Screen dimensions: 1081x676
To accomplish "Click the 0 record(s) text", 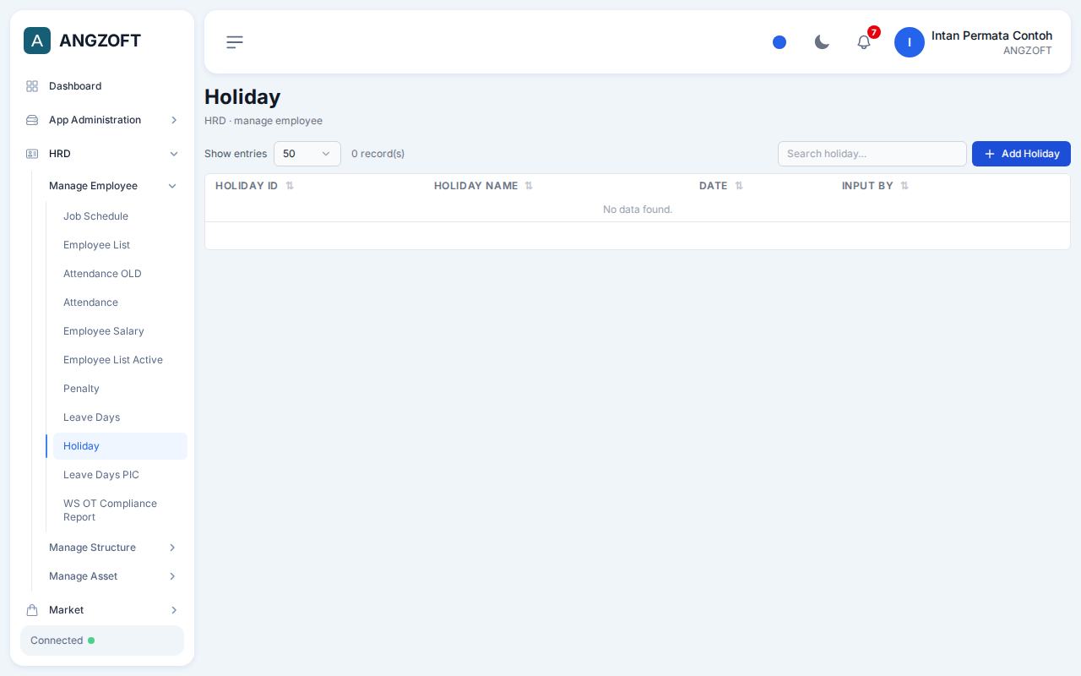I will tap(378, 154).
